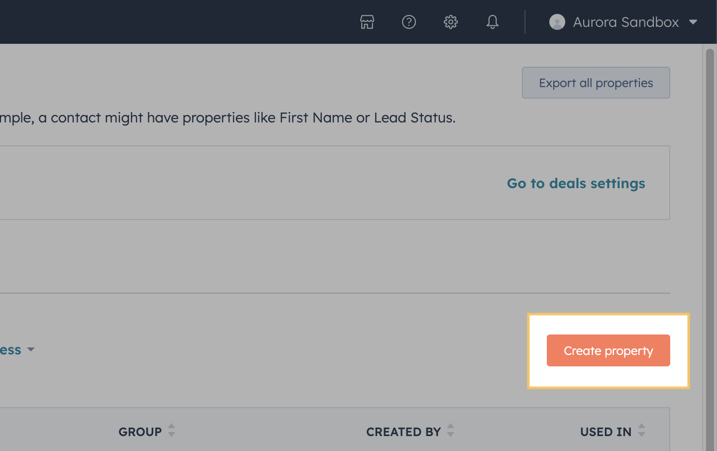The height and width of the screenshot is (451, 717).
Task: Click the Export all properties button
Action: coord(596,83)
